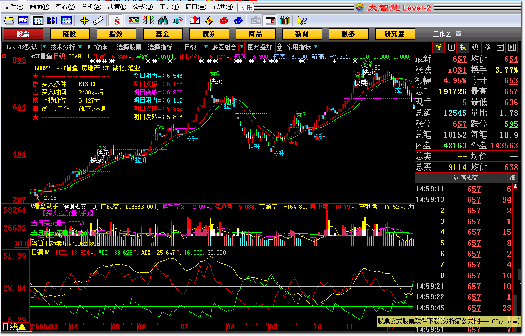525x336 pixels.
Task: Open the 画面(P) menu
Action: click(x=40, y=7)
